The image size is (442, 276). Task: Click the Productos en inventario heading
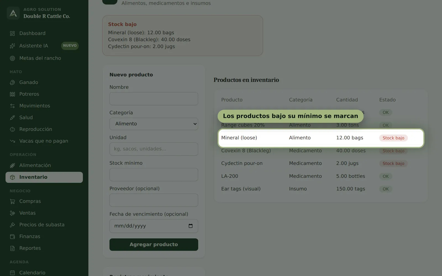[246, 80]
